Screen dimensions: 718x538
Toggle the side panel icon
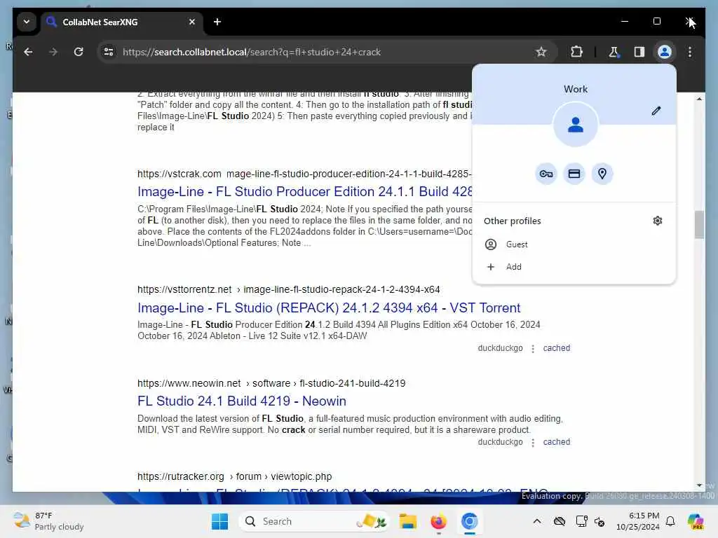(639, 52)
